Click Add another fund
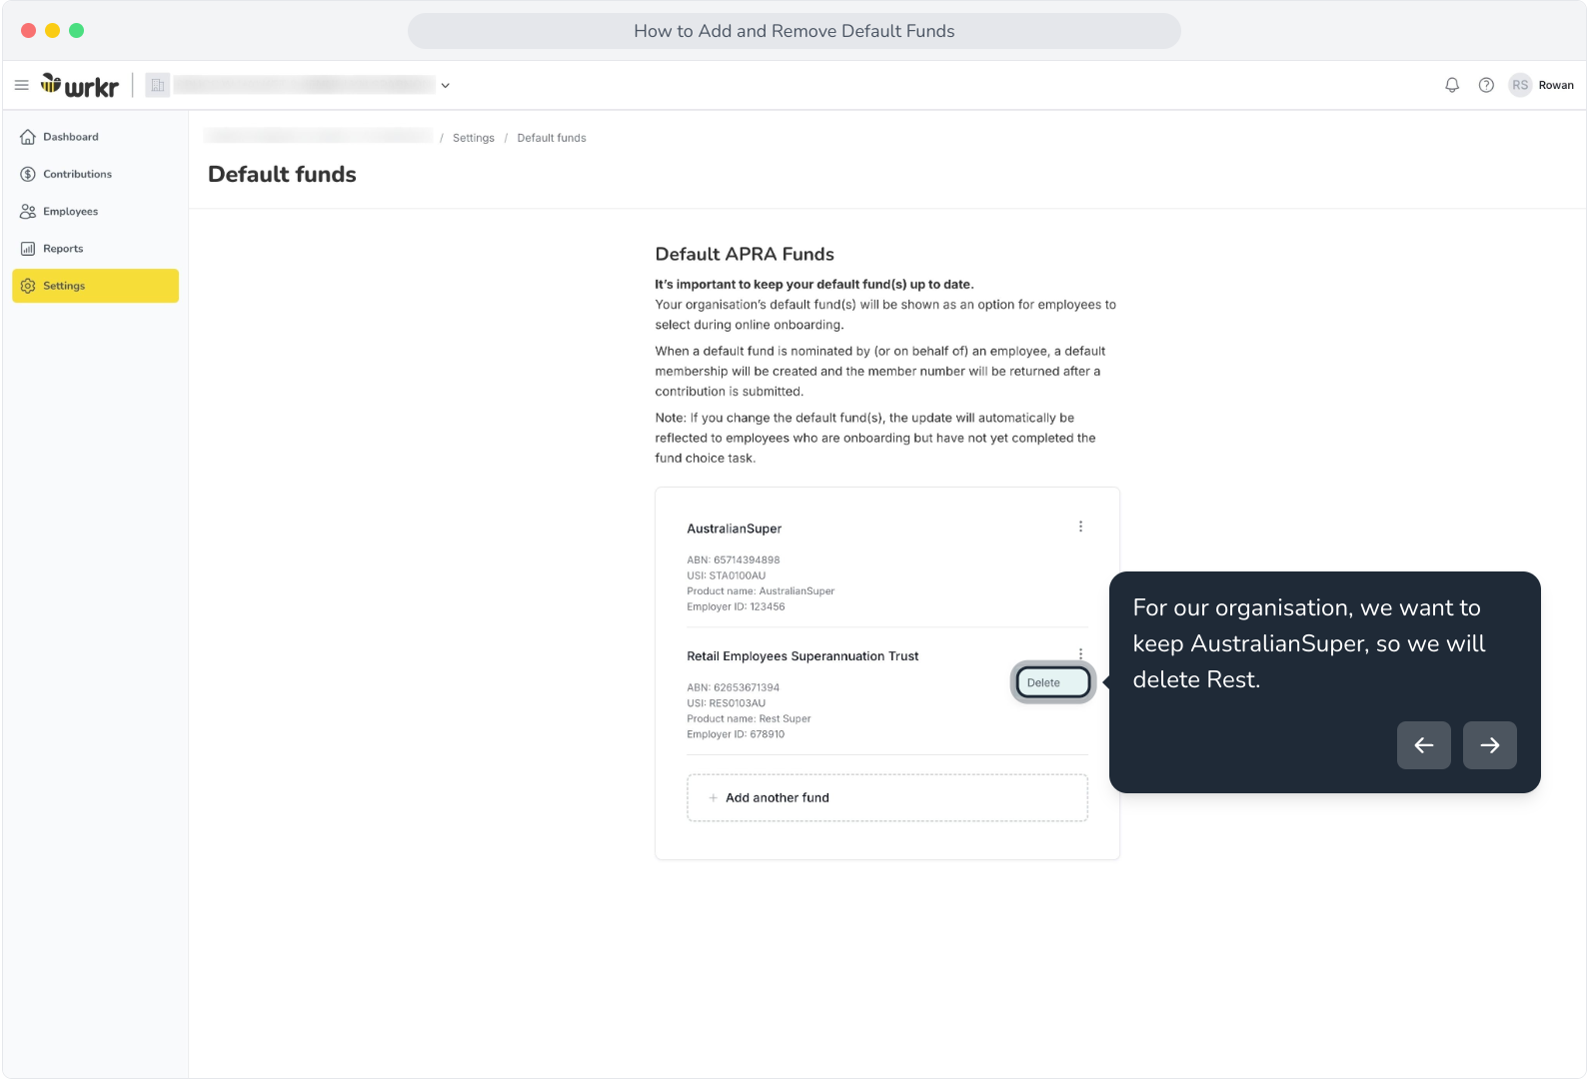 tap(887, 798)
